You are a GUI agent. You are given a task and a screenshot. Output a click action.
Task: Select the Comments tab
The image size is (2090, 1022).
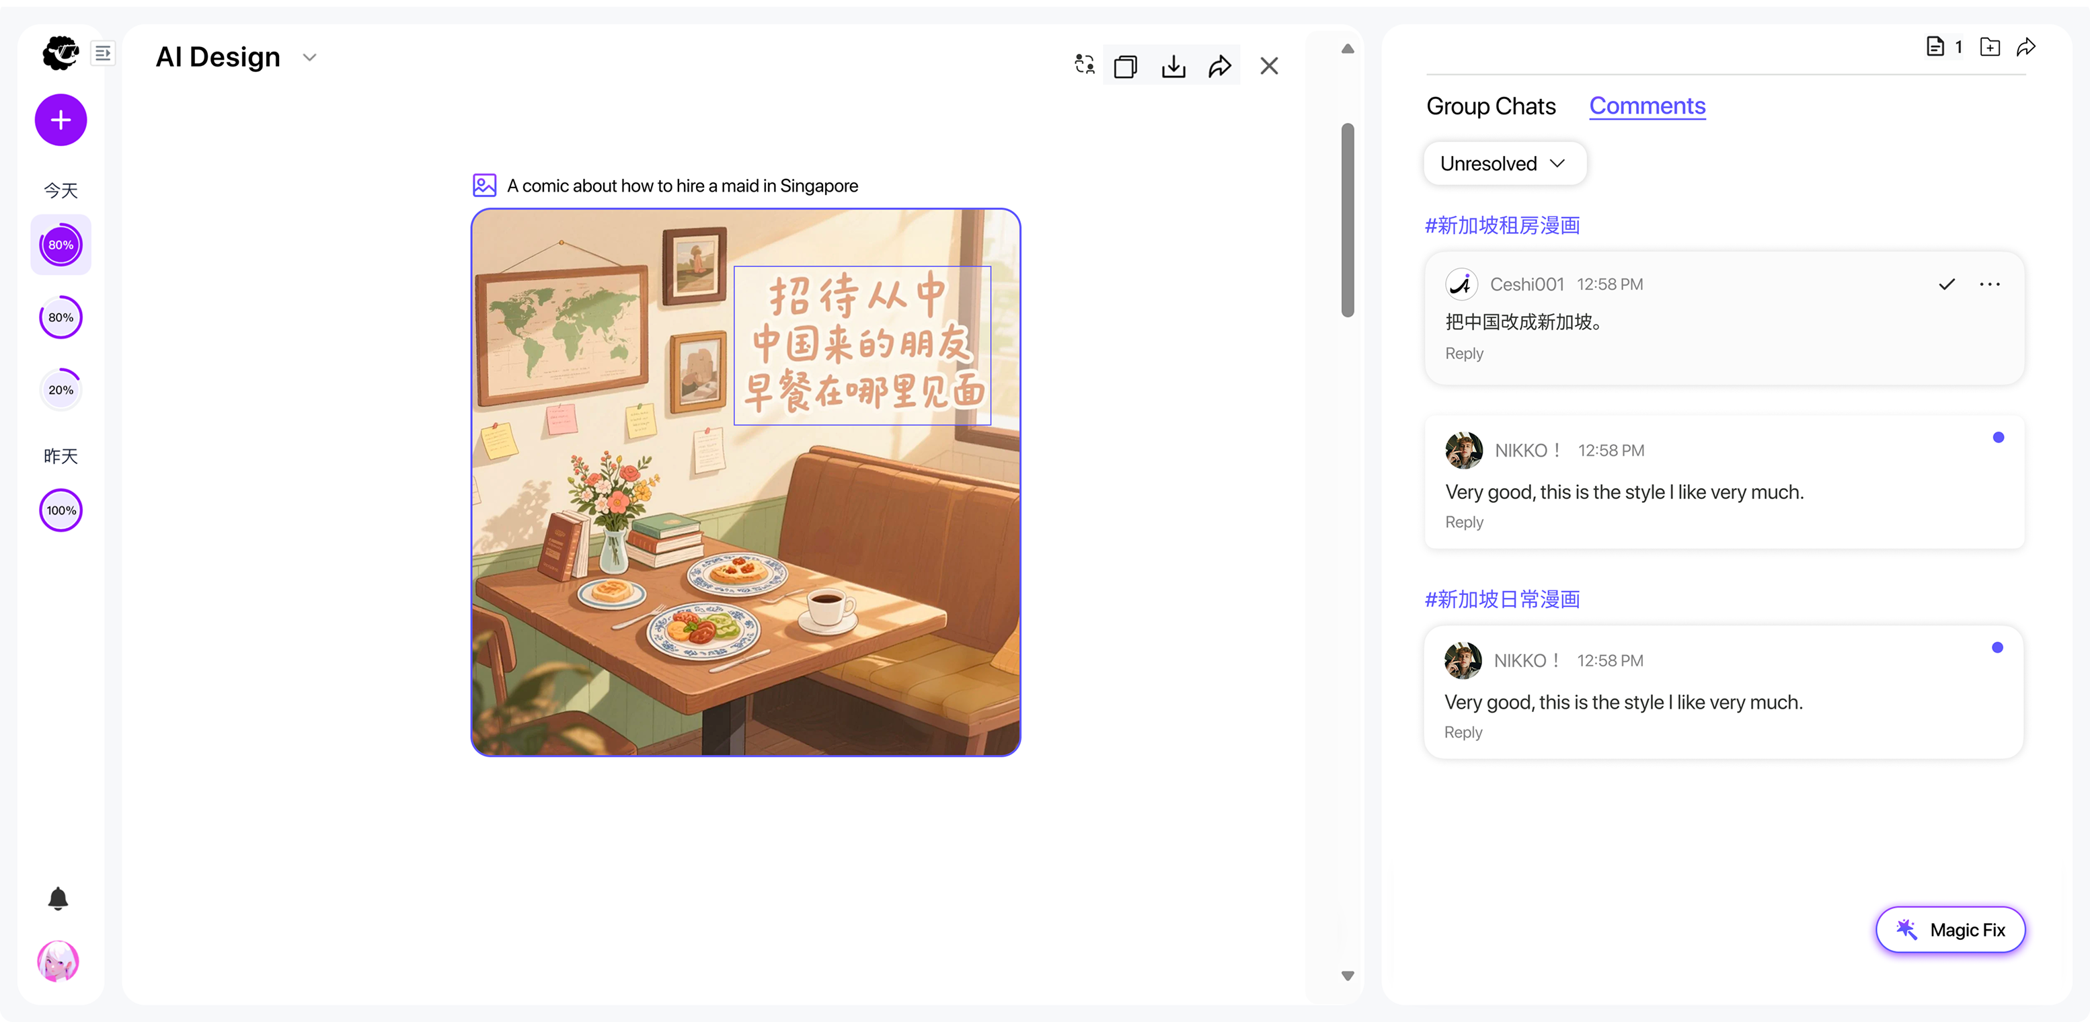(1647, 106)
